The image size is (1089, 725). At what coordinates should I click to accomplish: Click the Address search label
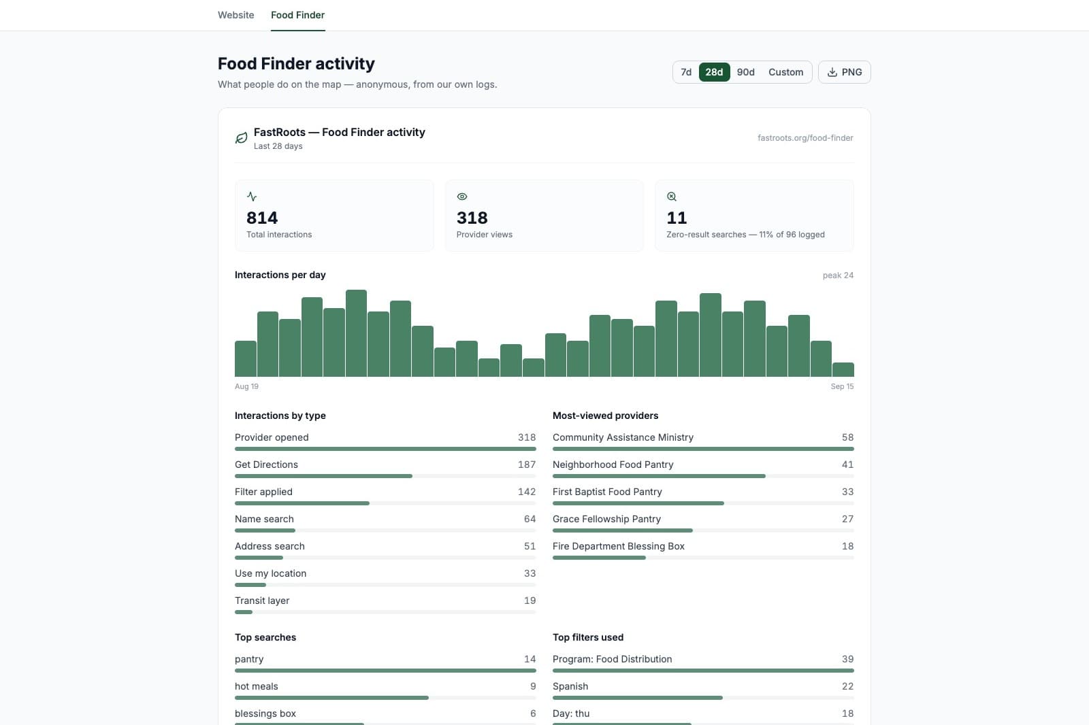270,546
